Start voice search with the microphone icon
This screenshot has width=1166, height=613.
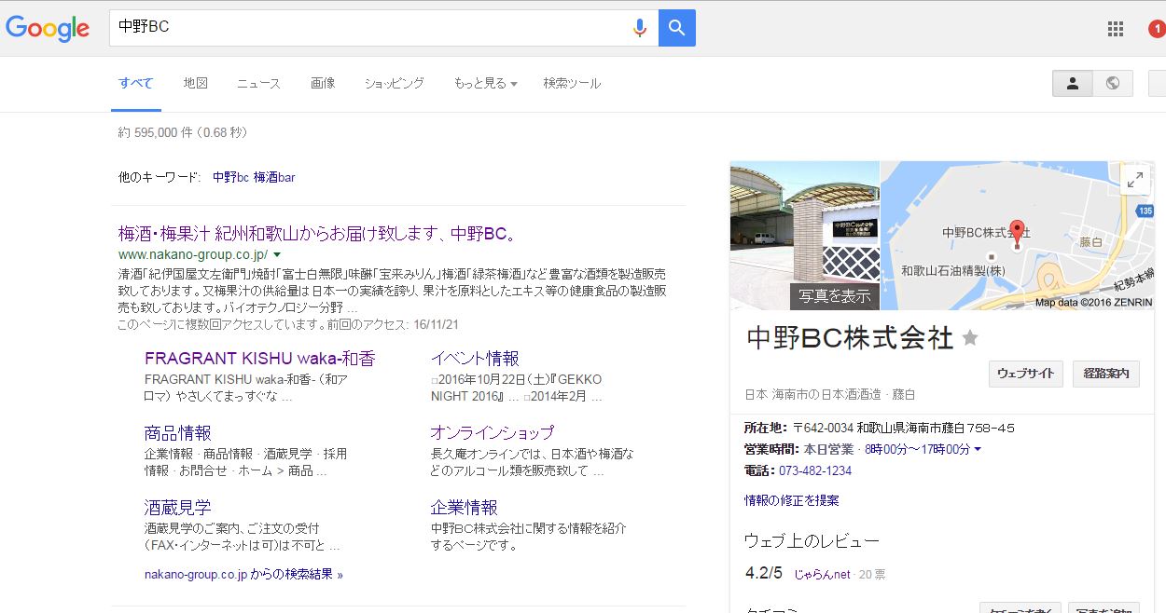[x=640, y=28]
